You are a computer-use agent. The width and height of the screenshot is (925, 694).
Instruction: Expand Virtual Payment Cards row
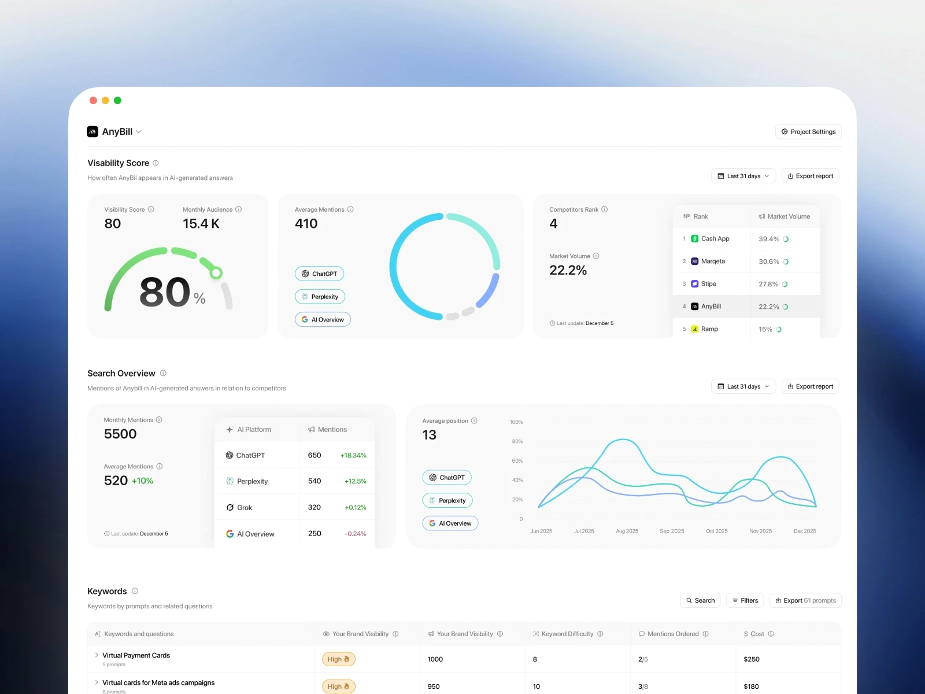pos(97,655)
